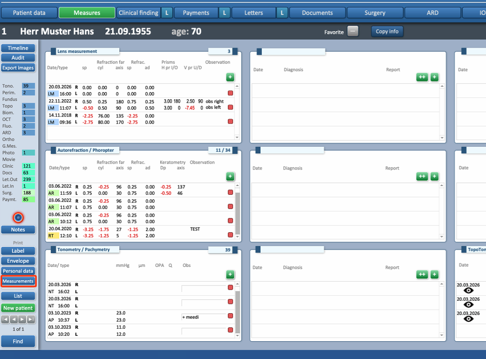Go to the Letters tab
This screenshot has width=486, height=359.
[x=254, y=13]
